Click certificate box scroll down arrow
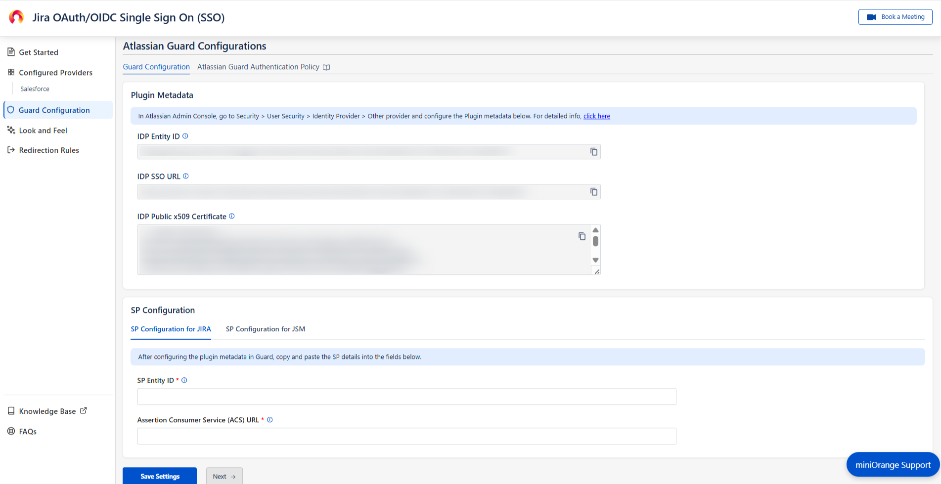Image resolution: width=941 pixels, height=484 pixels. pos(595,260)
